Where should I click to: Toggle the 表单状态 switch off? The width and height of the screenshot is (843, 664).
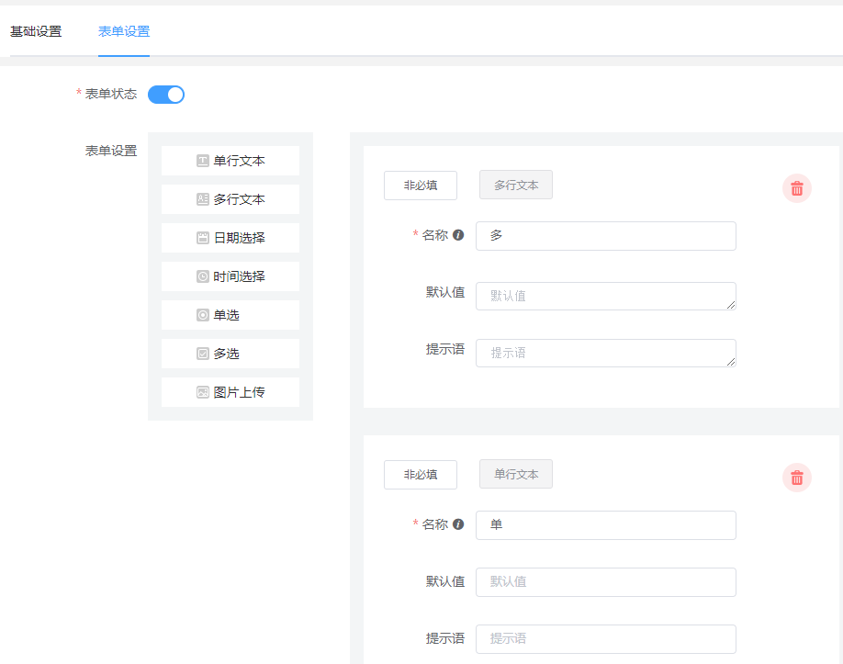166,95
